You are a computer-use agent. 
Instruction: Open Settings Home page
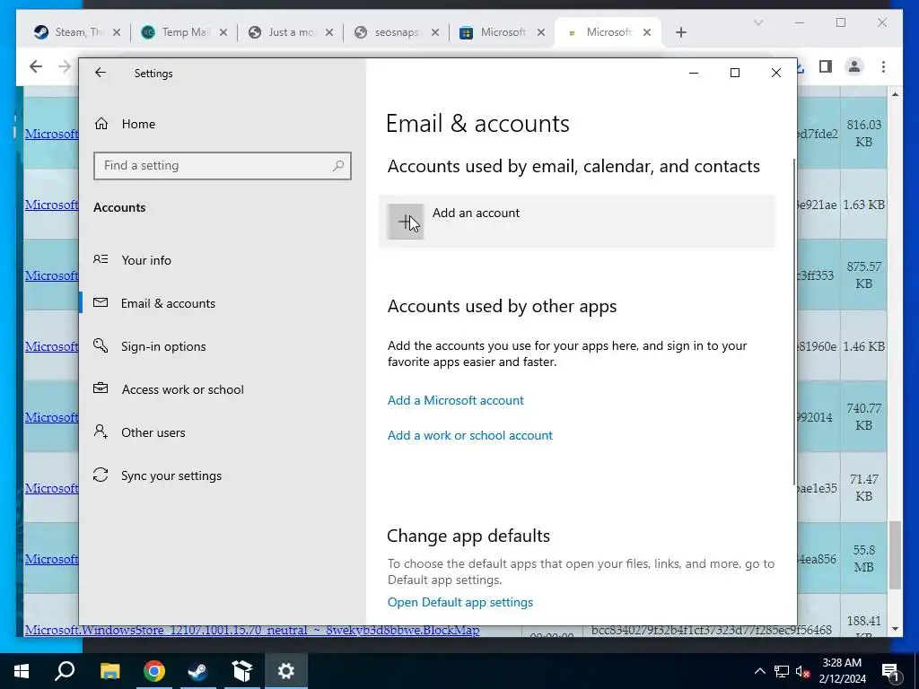pos(124,124)
